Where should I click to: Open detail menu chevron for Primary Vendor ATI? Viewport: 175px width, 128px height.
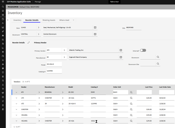pos(64,50)
